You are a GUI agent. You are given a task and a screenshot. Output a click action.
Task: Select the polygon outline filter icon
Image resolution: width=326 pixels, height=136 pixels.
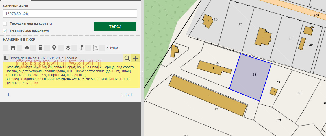click(95, 48)
